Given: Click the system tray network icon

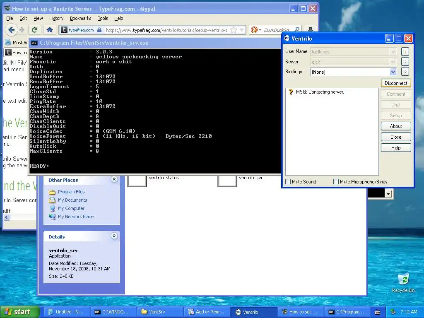Looking at the screenshot, I should point(393,312).
